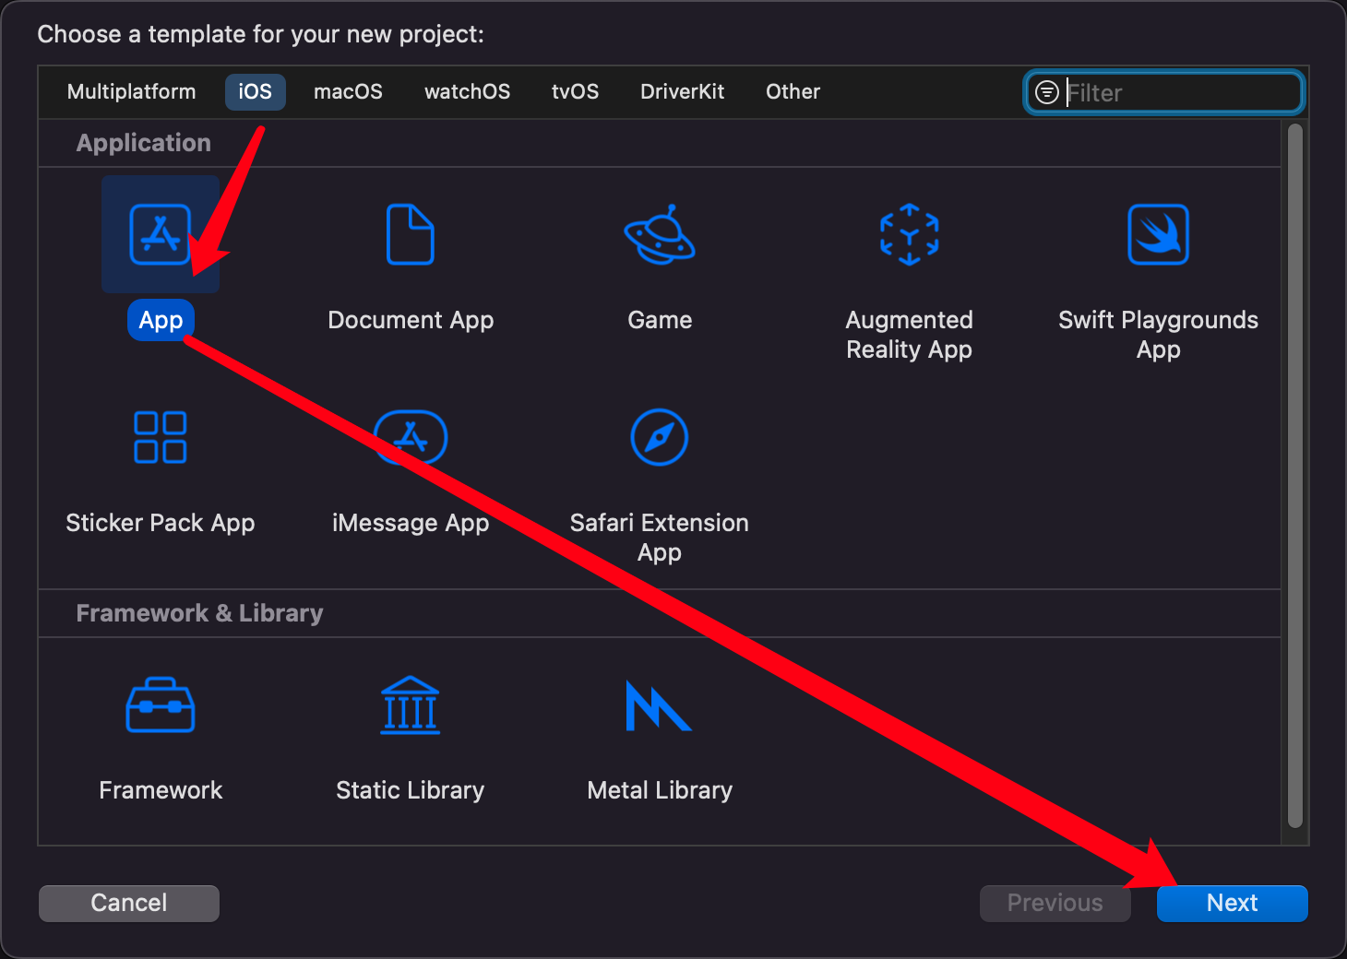Click the 'iMessage App' label text
1347x959 pixels.
coord(411,523)
